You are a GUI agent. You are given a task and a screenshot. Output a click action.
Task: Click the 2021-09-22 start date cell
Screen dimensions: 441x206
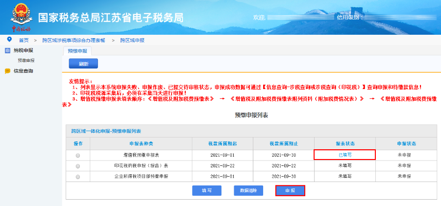(222, 166)
